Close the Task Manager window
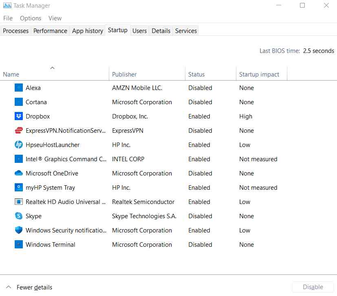The image size is (337, 296). (x=326, y=5)
